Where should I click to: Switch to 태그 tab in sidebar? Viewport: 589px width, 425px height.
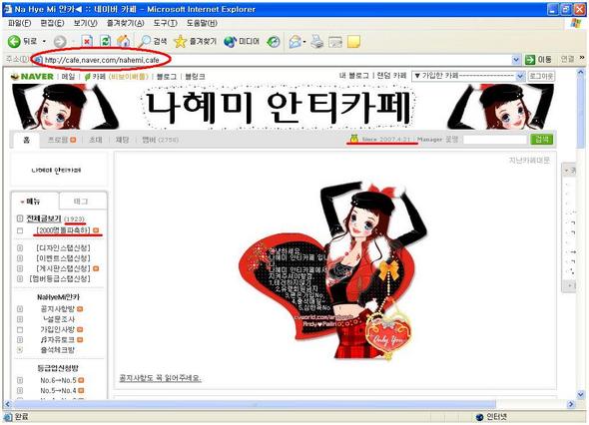[x=81, y=202]
